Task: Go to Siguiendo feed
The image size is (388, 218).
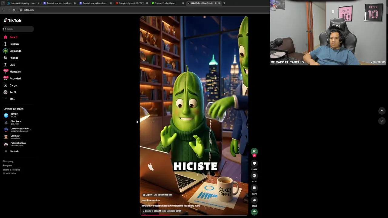Action: click(15, 51)
